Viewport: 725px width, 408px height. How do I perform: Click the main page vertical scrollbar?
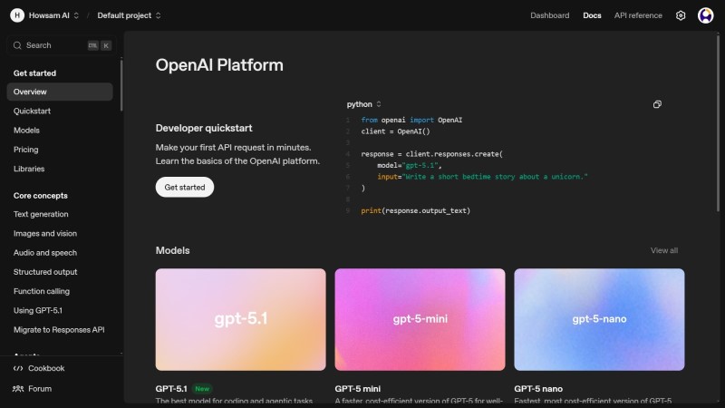point(718,123)
